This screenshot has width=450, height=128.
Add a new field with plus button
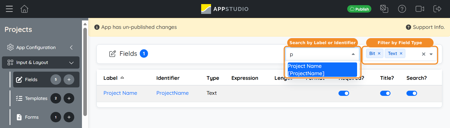click(x=69, y=80)
